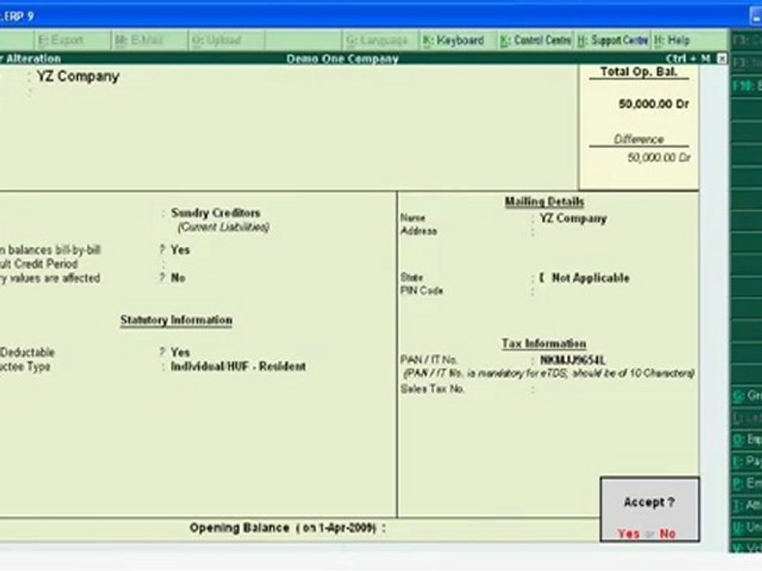Click the Total Op. Bal. amount 50,000.00 Dr
762x571 pixels.
tap(653, 104)
